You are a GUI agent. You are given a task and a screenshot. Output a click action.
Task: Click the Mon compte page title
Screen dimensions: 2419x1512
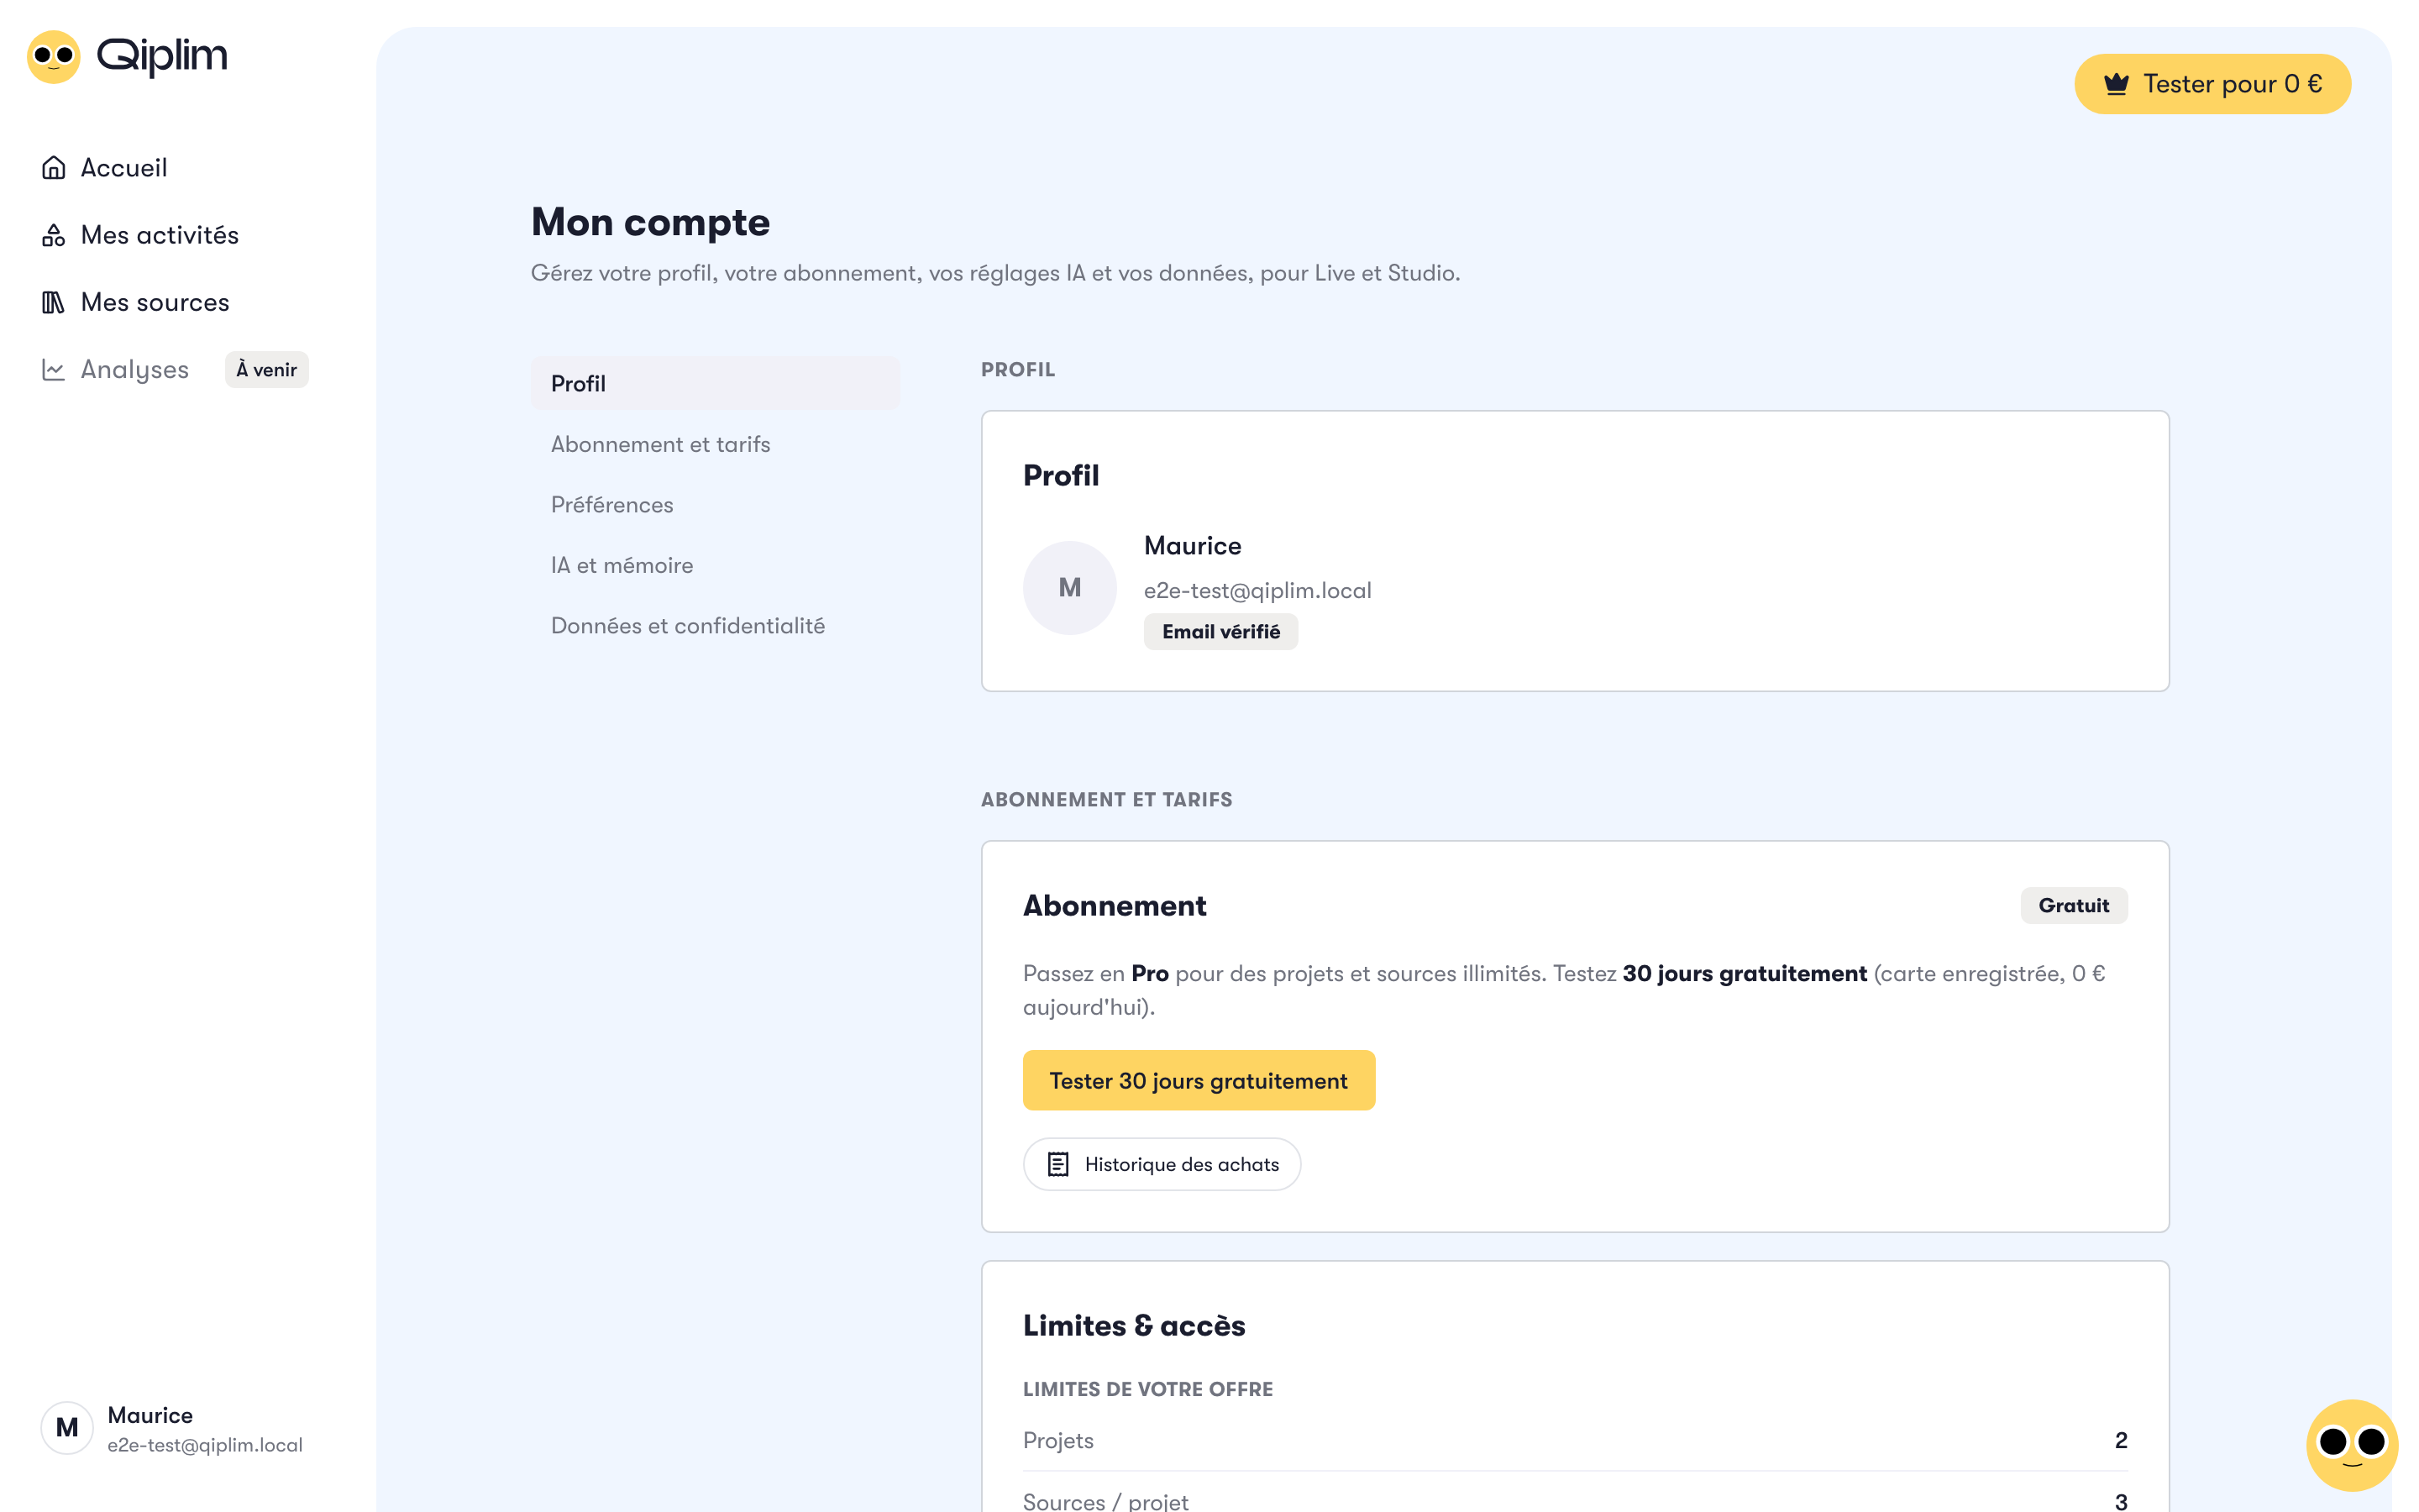pos(651,222)
